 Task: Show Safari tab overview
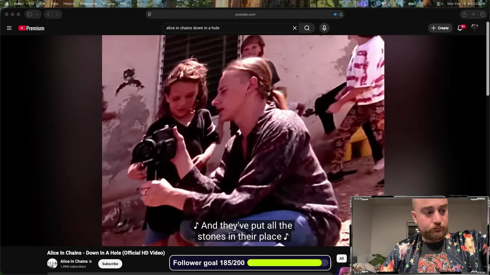[x=482, y=14]
